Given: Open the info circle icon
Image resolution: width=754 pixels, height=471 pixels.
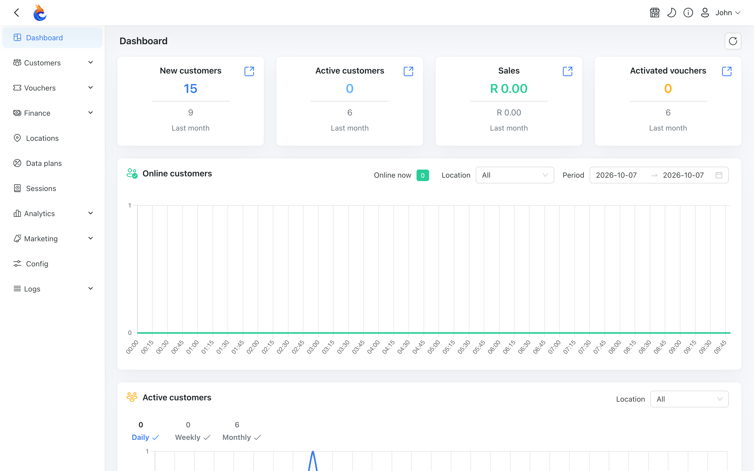Looking at the screenshot, I should point(688,13).
